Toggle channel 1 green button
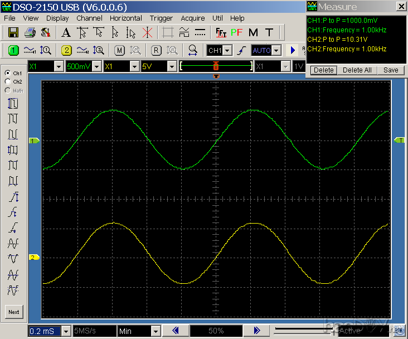Screen dimensions: 408x339 (14, 50)
